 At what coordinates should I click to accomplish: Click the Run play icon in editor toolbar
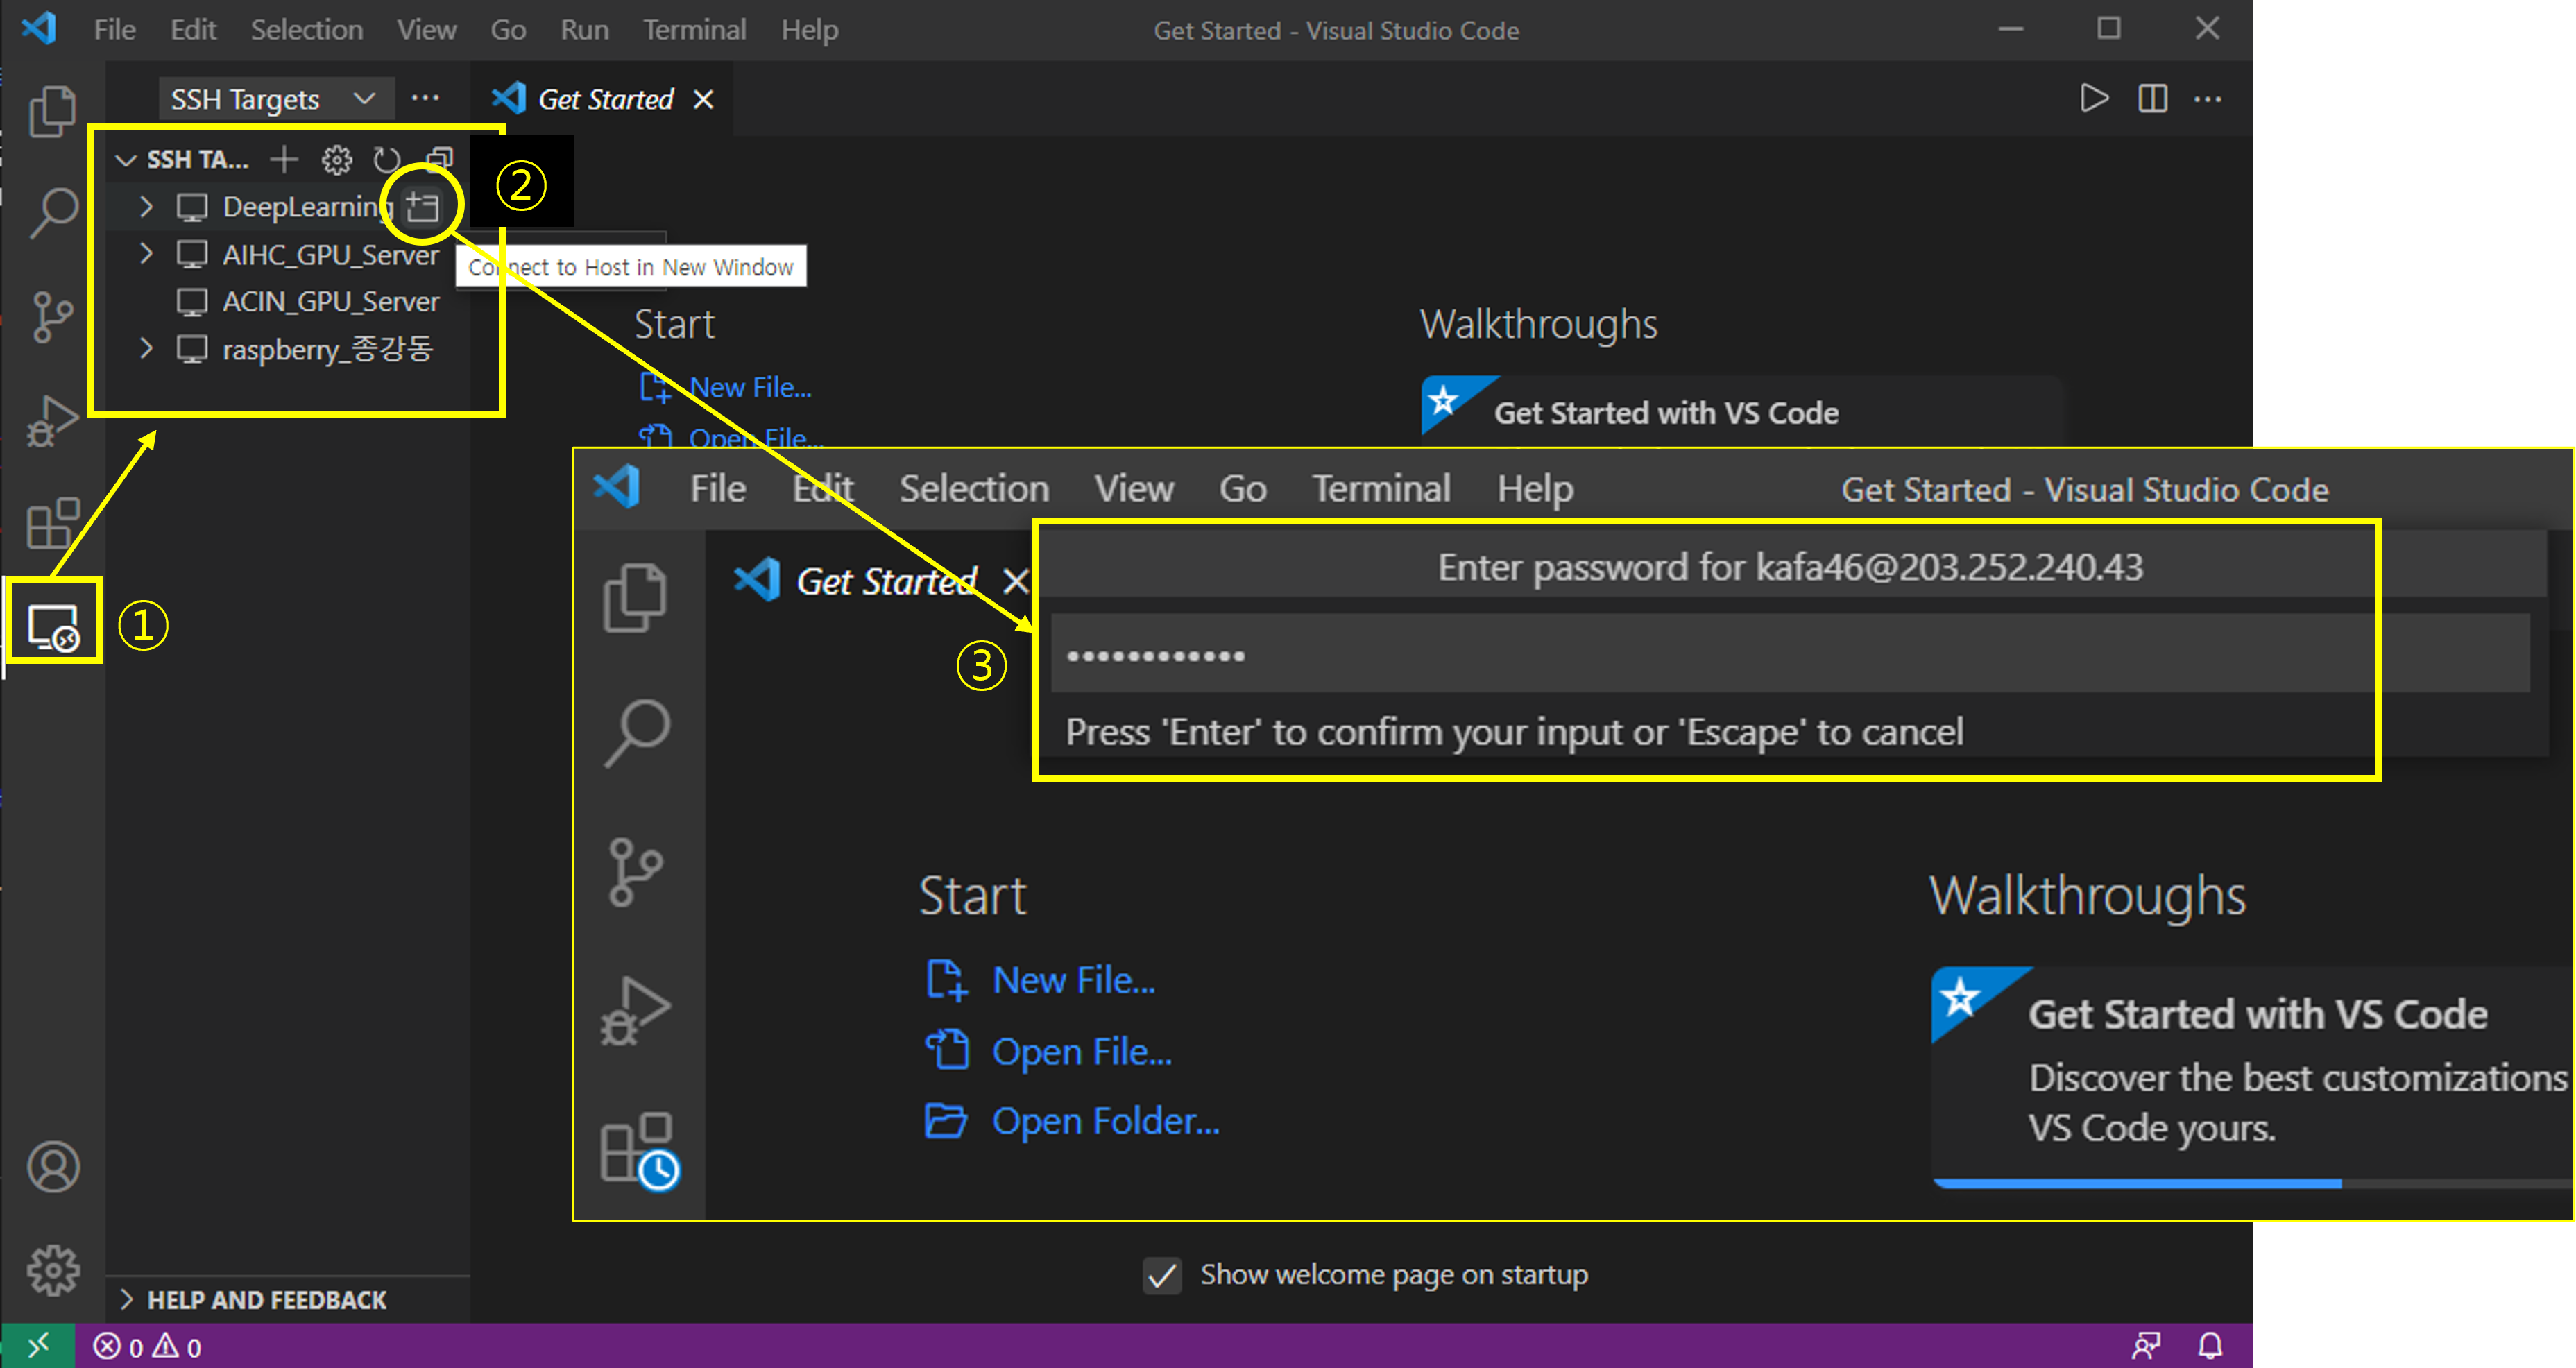2094,98
